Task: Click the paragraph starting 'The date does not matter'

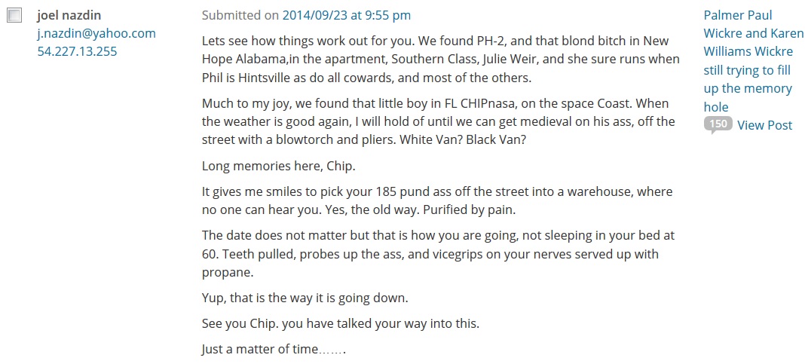Action: (437, 254)
